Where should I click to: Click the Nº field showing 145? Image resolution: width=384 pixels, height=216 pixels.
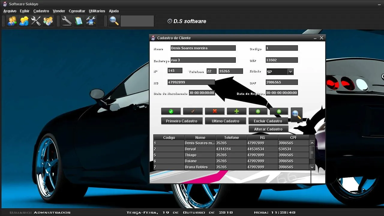point(175,70)
